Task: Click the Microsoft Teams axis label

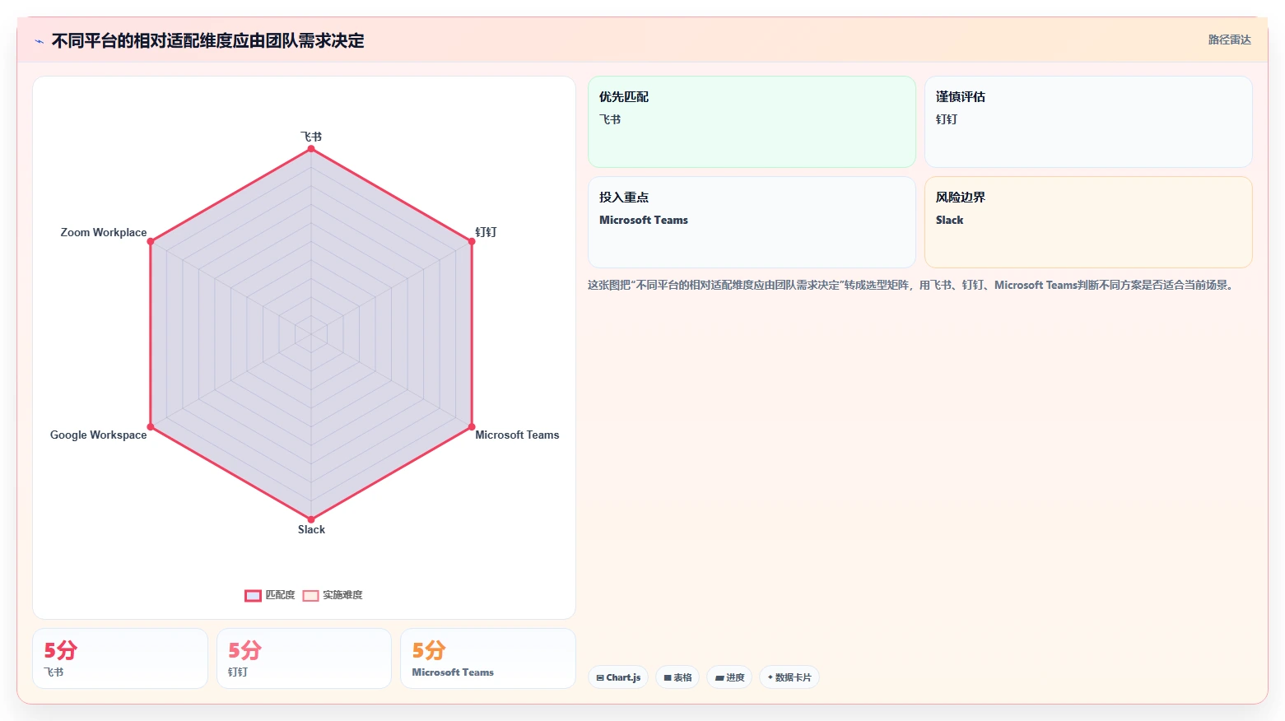Action: click(517, 435)
